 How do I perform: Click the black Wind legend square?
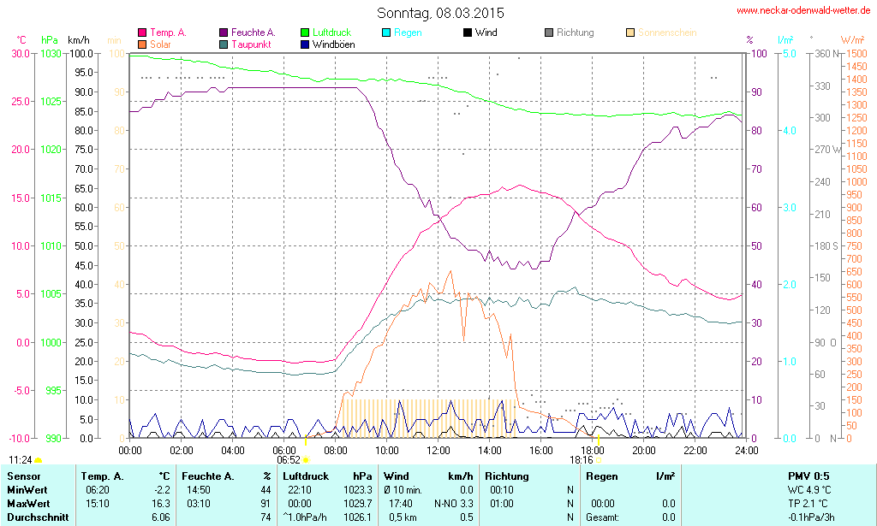click(x=467, y=33)
